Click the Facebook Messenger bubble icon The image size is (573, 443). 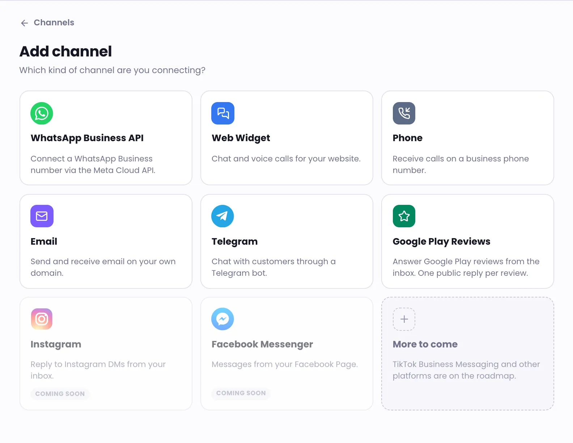tap(222, 319)
